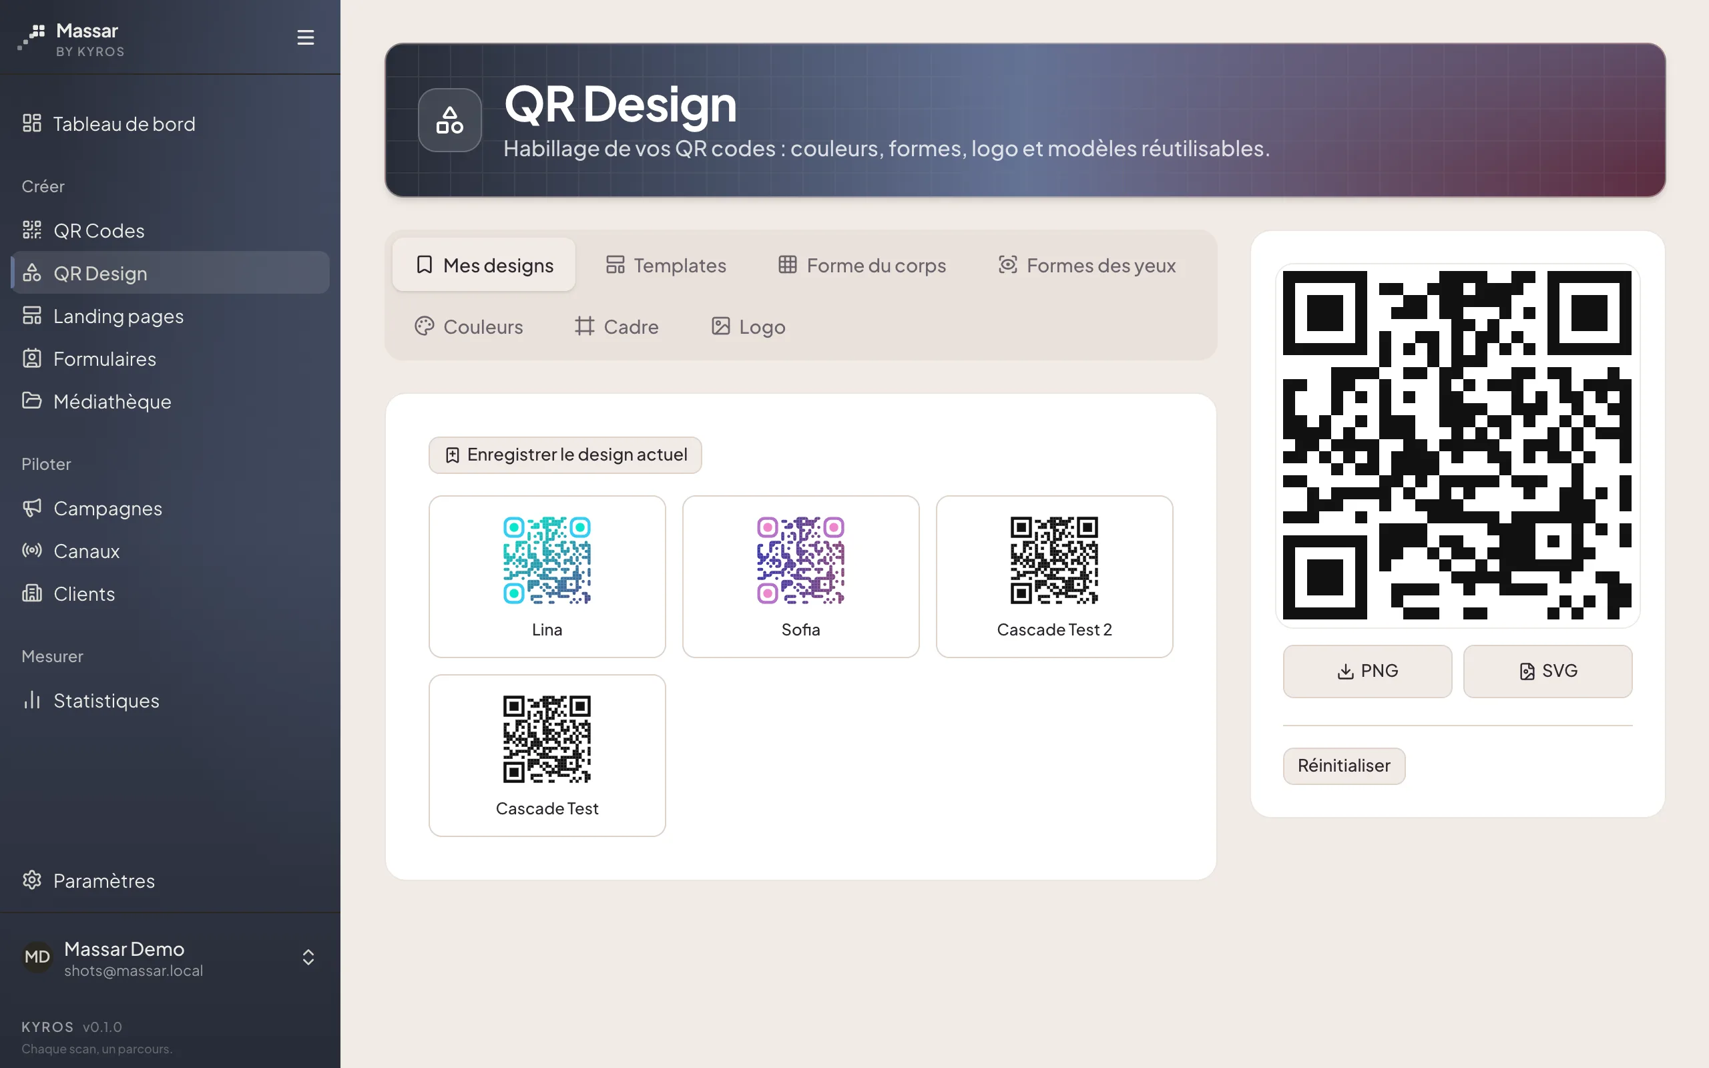Click the QR Design header shapes icon

pos(450,120)
